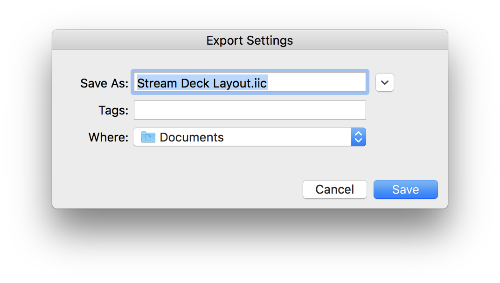Click the word "Deck" in the filename

coord(194,83)
